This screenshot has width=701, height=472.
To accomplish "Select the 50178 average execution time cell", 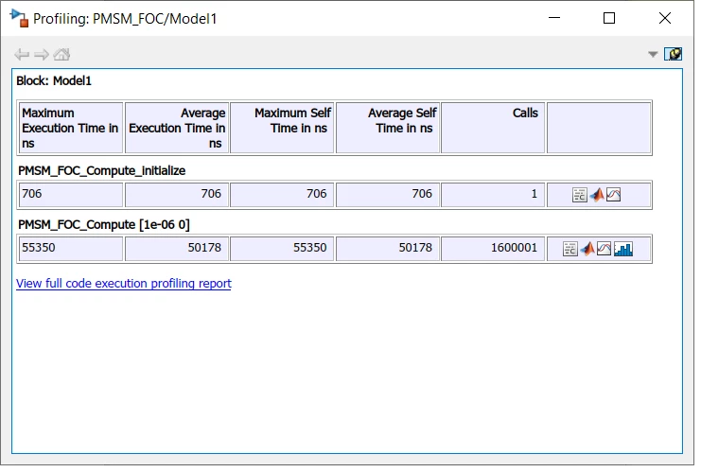I will pyautogui.click(x=177, y=248).
